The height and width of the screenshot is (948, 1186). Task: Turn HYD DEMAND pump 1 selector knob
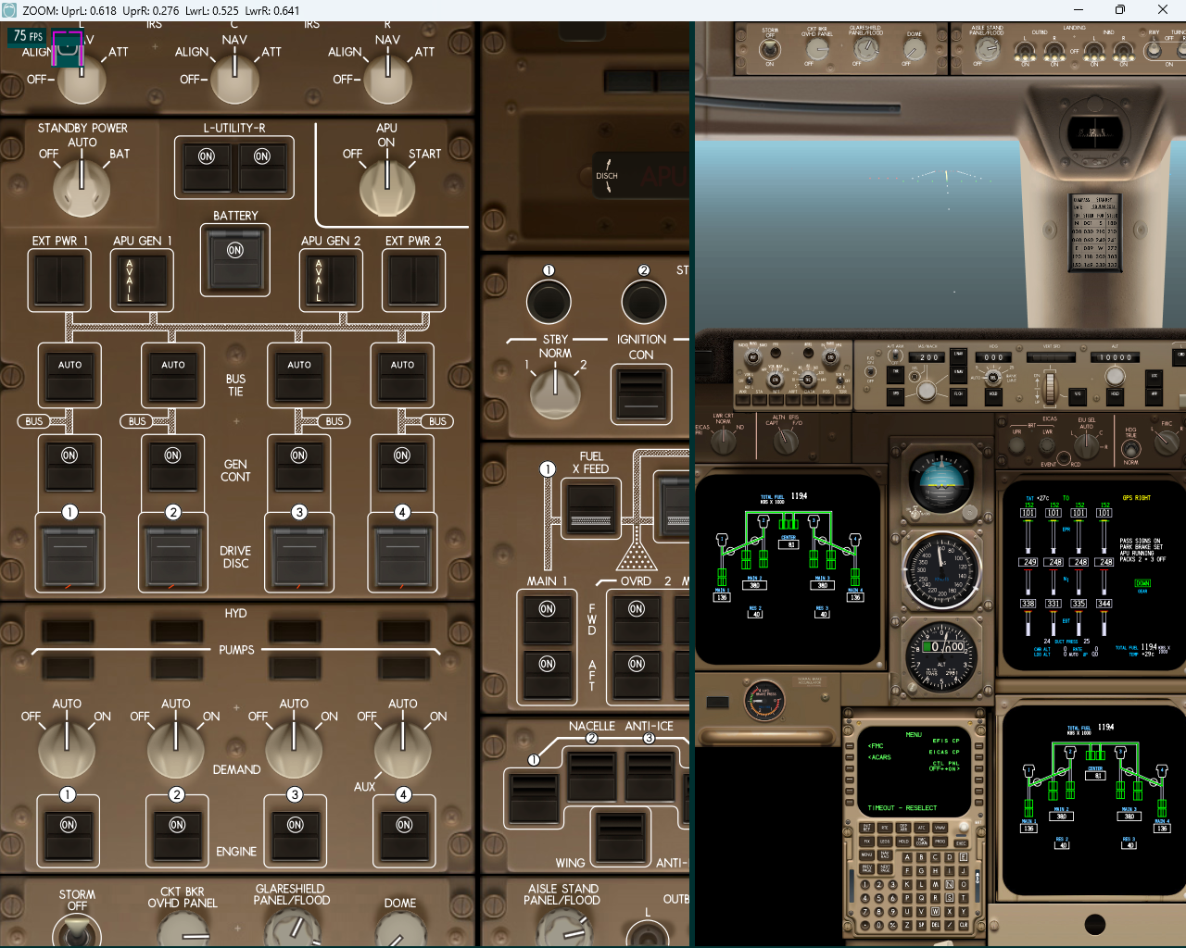[67, 748]
